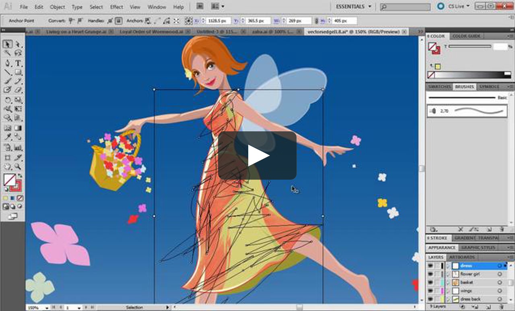Click target circle of flower girl layer

(500, 274)
